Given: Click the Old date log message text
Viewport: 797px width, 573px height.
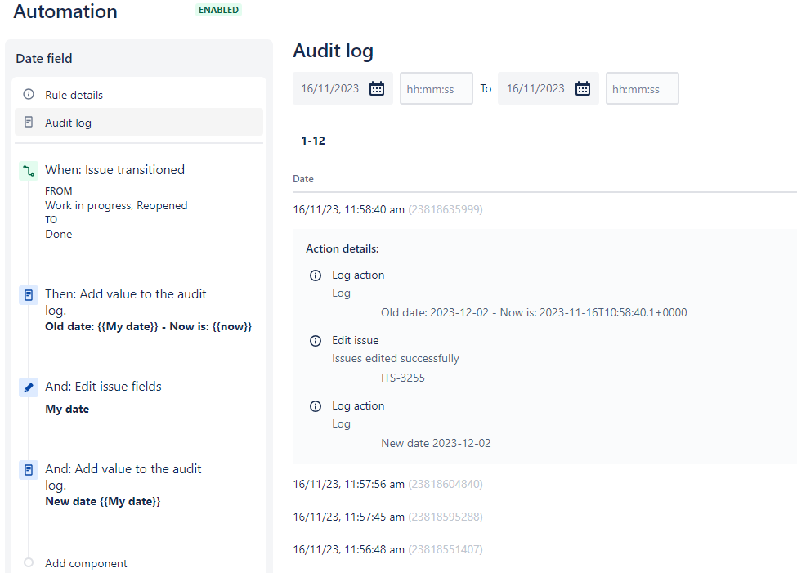Looking at the screenshot, I should (x=534, y=312).
